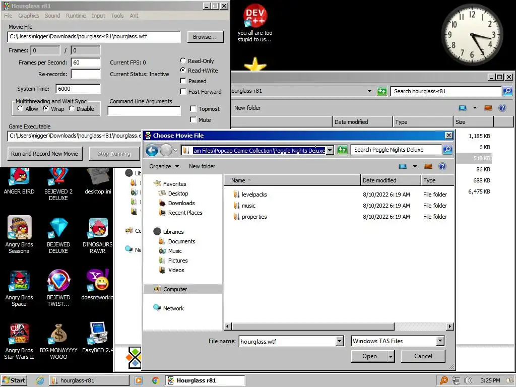Select Read-Only radio button
This screenshot has width=516, height=387.
point(183,60)
